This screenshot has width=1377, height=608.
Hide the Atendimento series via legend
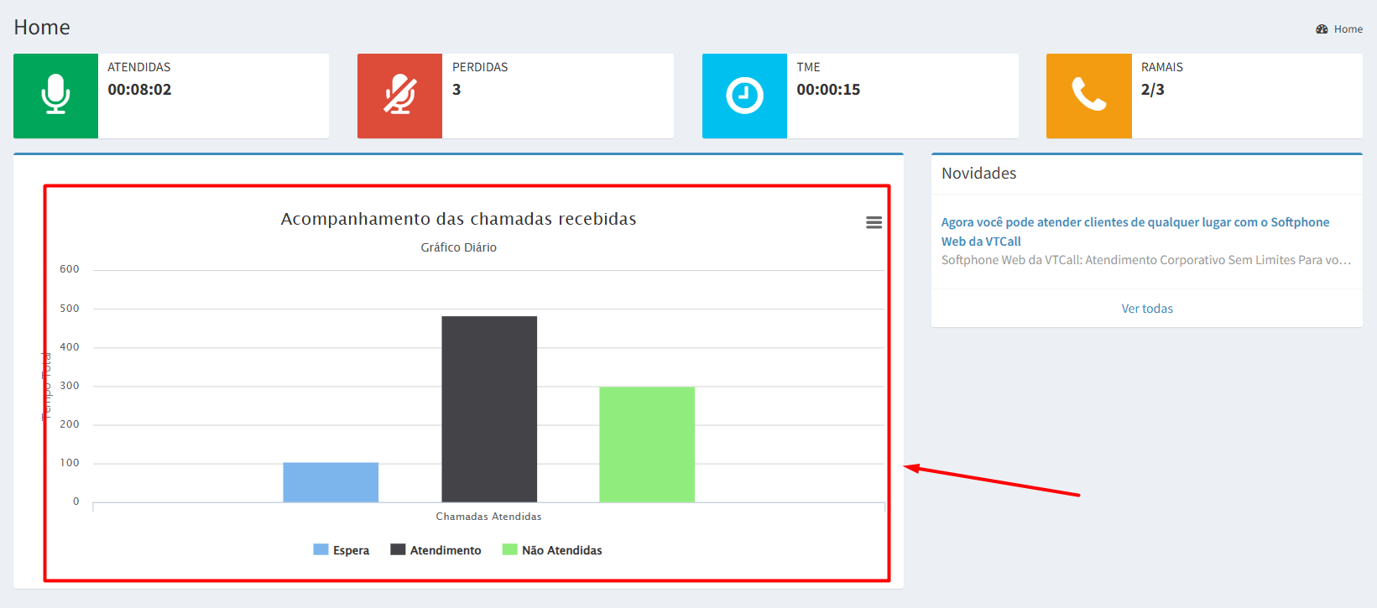pos(436,550)
